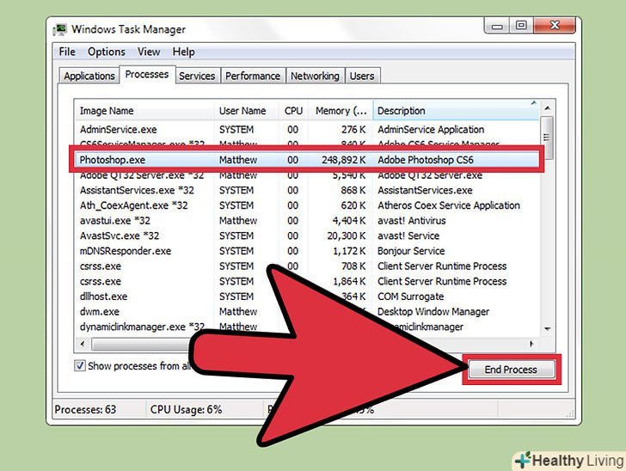Select the AvastSvc.exe *32 process
The image size is (626, 471).
(x=307, y=235)
